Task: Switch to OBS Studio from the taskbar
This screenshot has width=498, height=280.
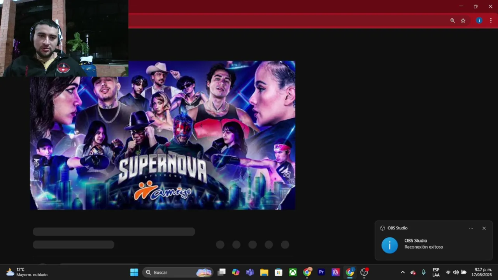Action: point(365,272)
